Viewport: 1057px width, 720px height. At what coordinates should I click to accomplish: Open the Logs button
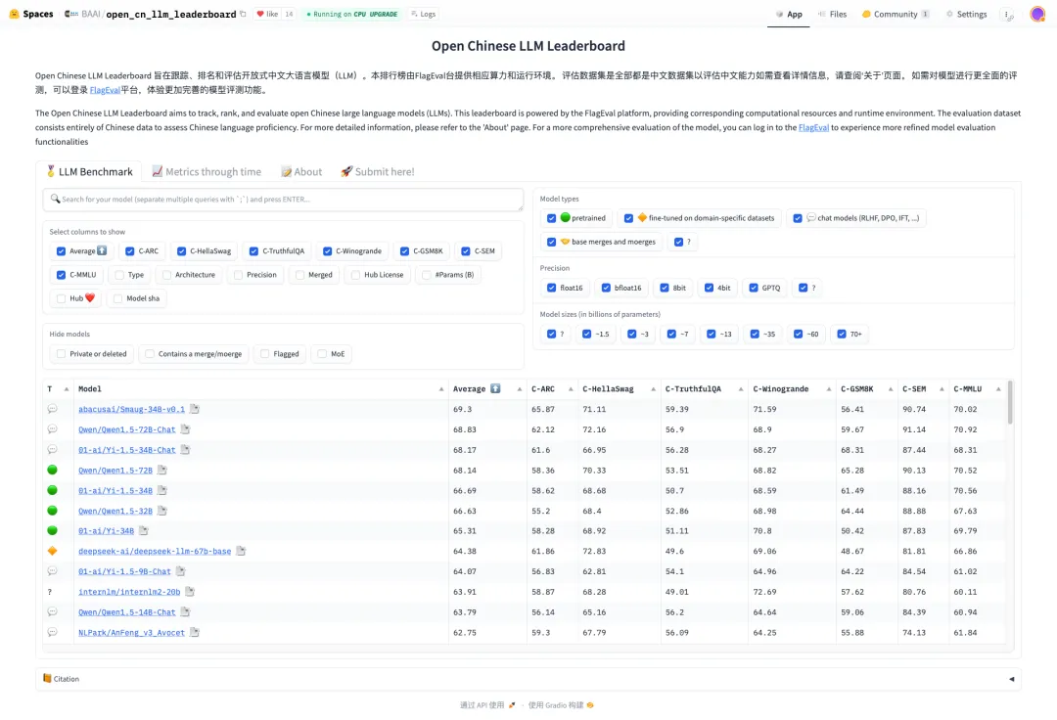pos(424,14)
